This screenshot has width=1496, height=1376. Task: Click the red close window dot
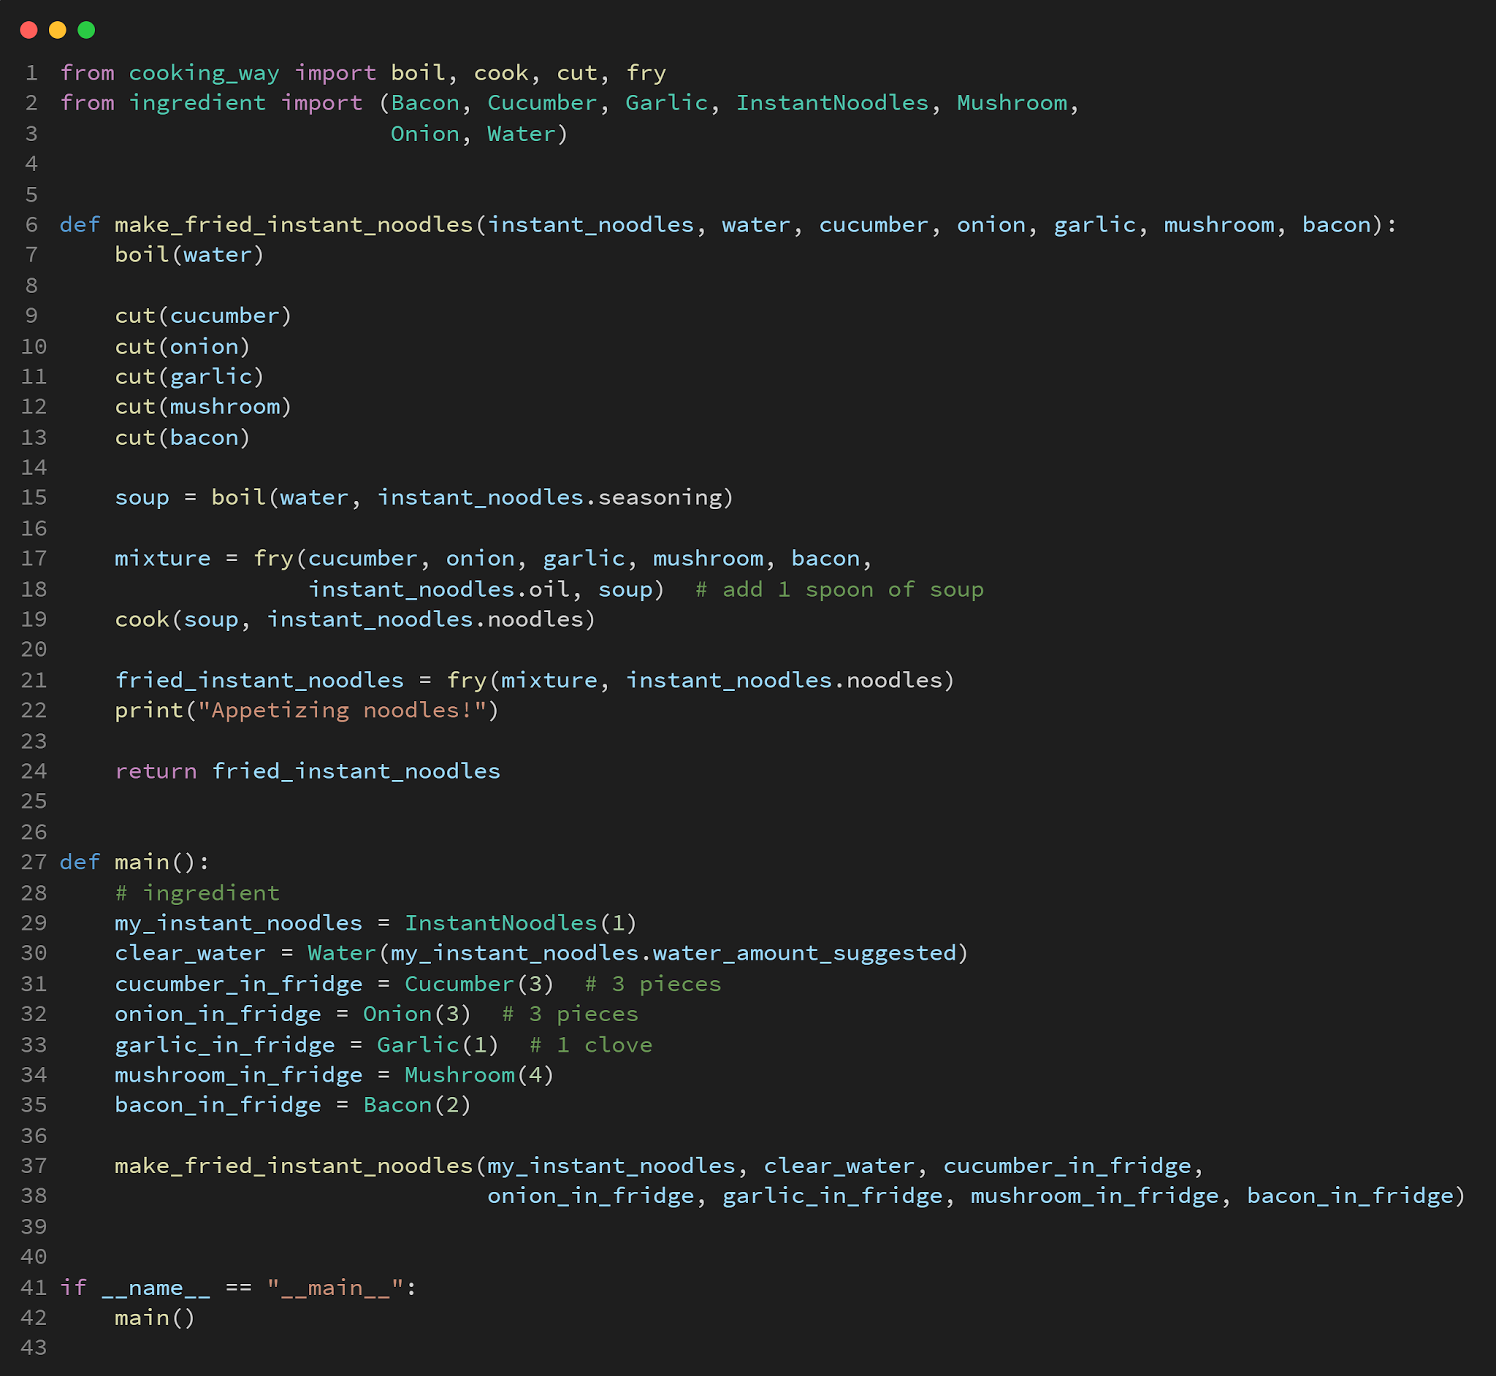click(x=29, y=30)
